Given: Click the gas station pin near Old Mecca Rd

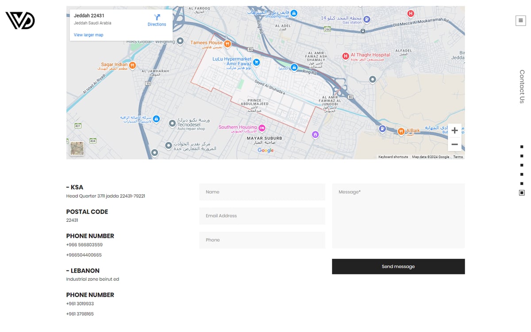Looking at the screenshot, I should (x=367, y=19).
